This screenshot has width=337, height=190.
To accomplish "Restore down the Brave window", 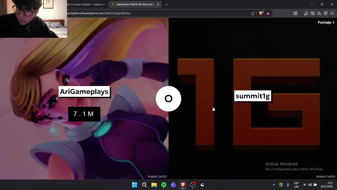I will click(322, 4).
